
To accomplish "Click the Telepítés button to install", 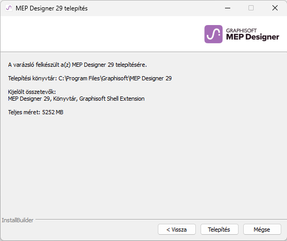I will click(x=219, y=230).
